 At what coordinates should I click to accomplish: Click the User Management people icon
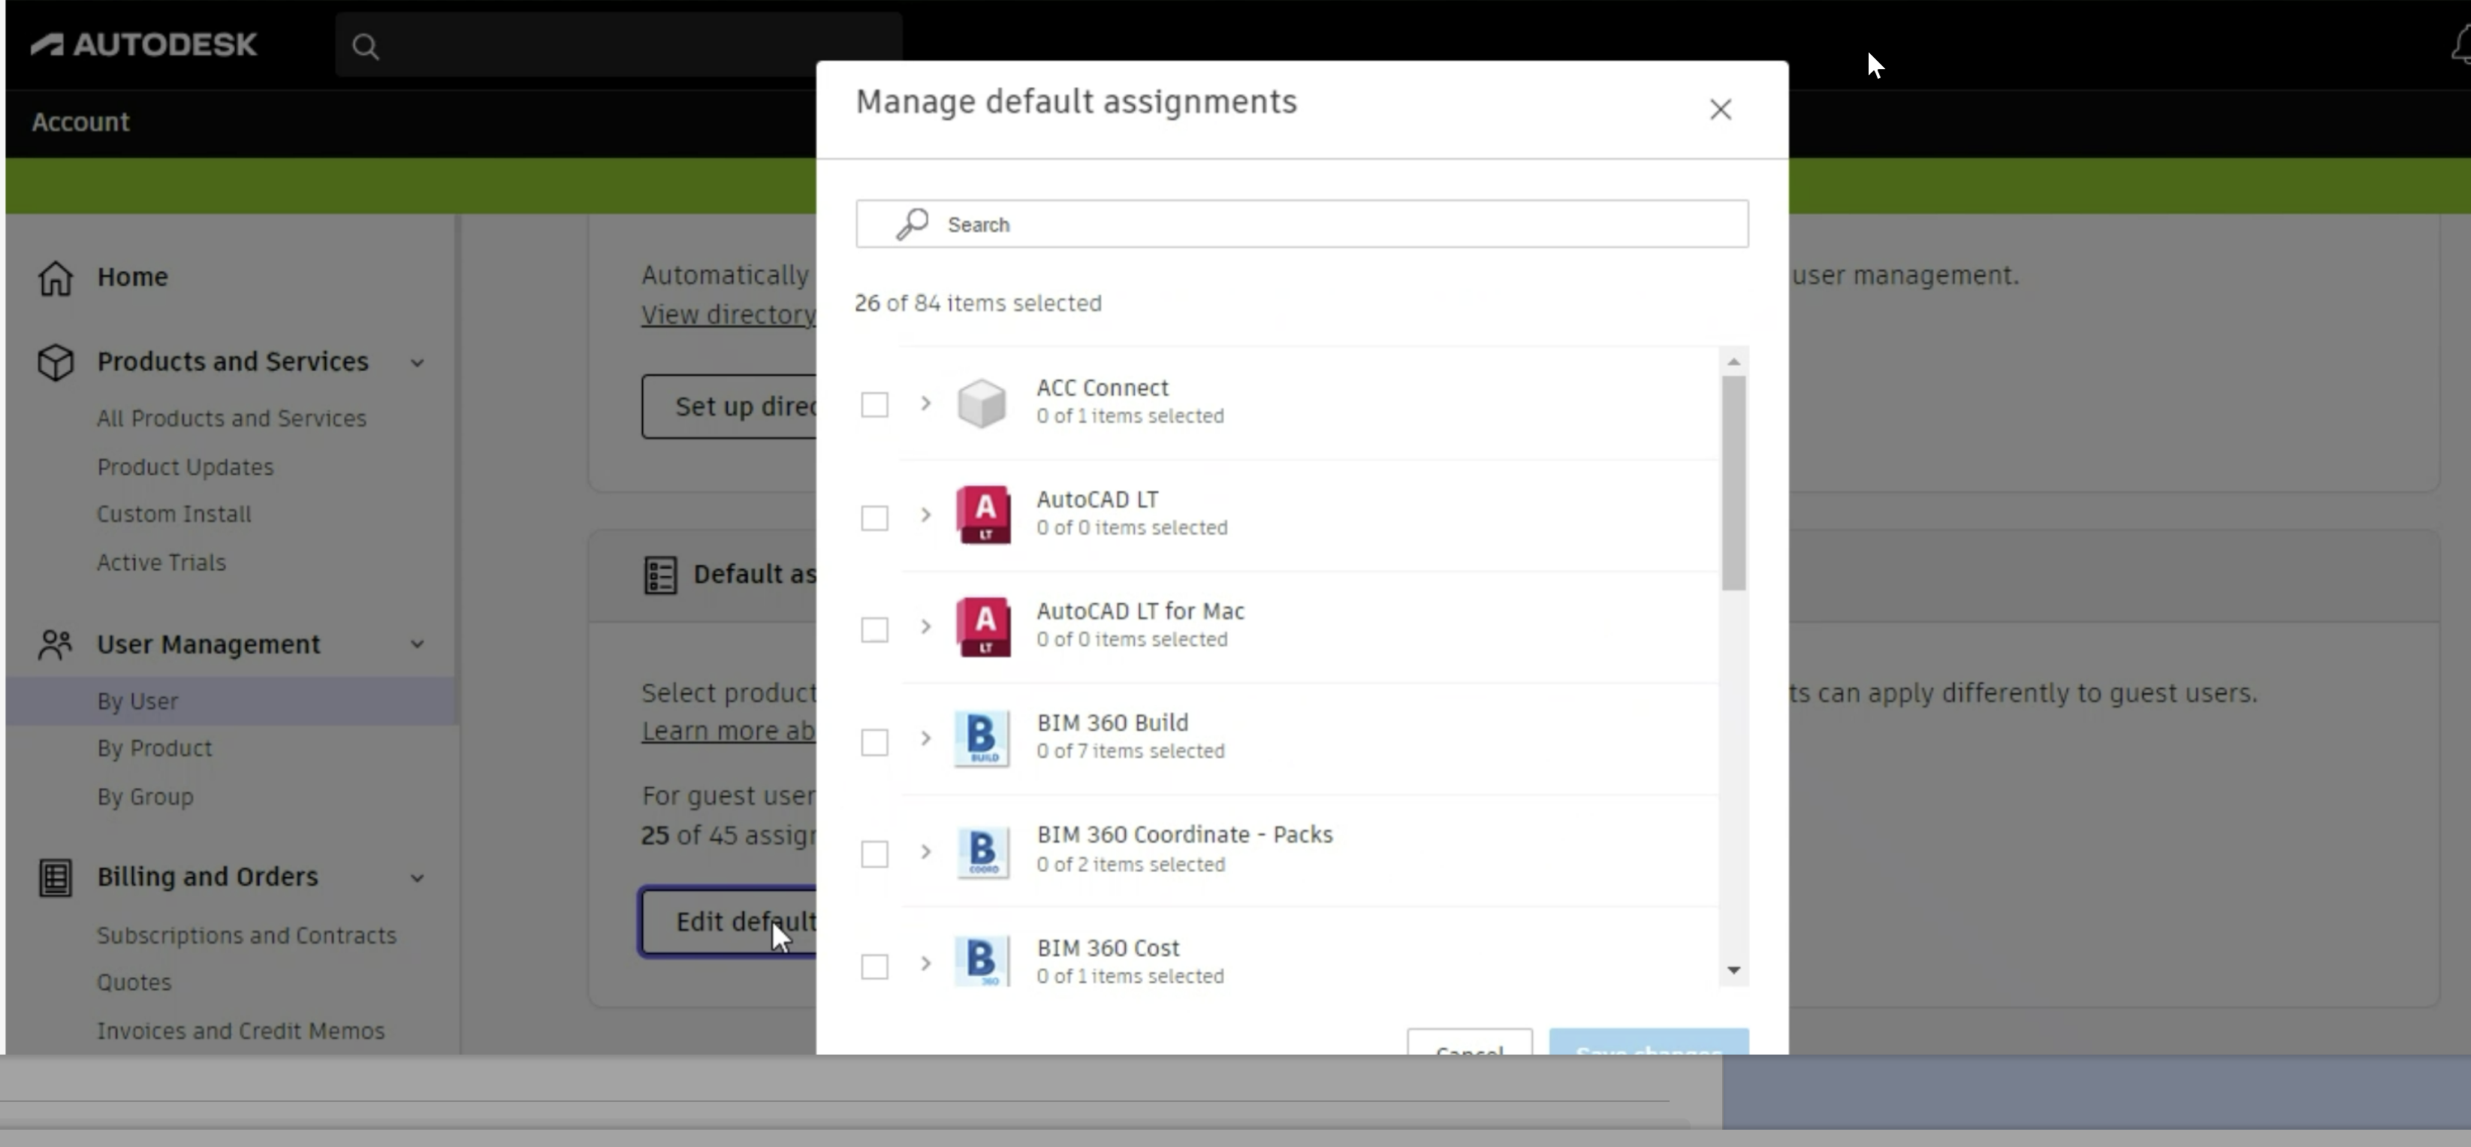pyautogui.click(x=56, y=644)
